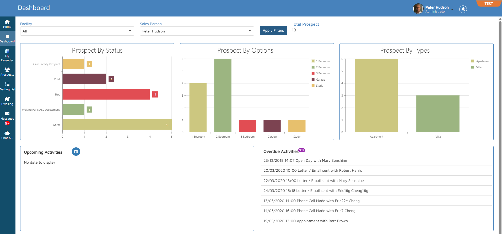Click the Cold status bar
This screenshot has width=502, height=234.
[x=84, y=79]
